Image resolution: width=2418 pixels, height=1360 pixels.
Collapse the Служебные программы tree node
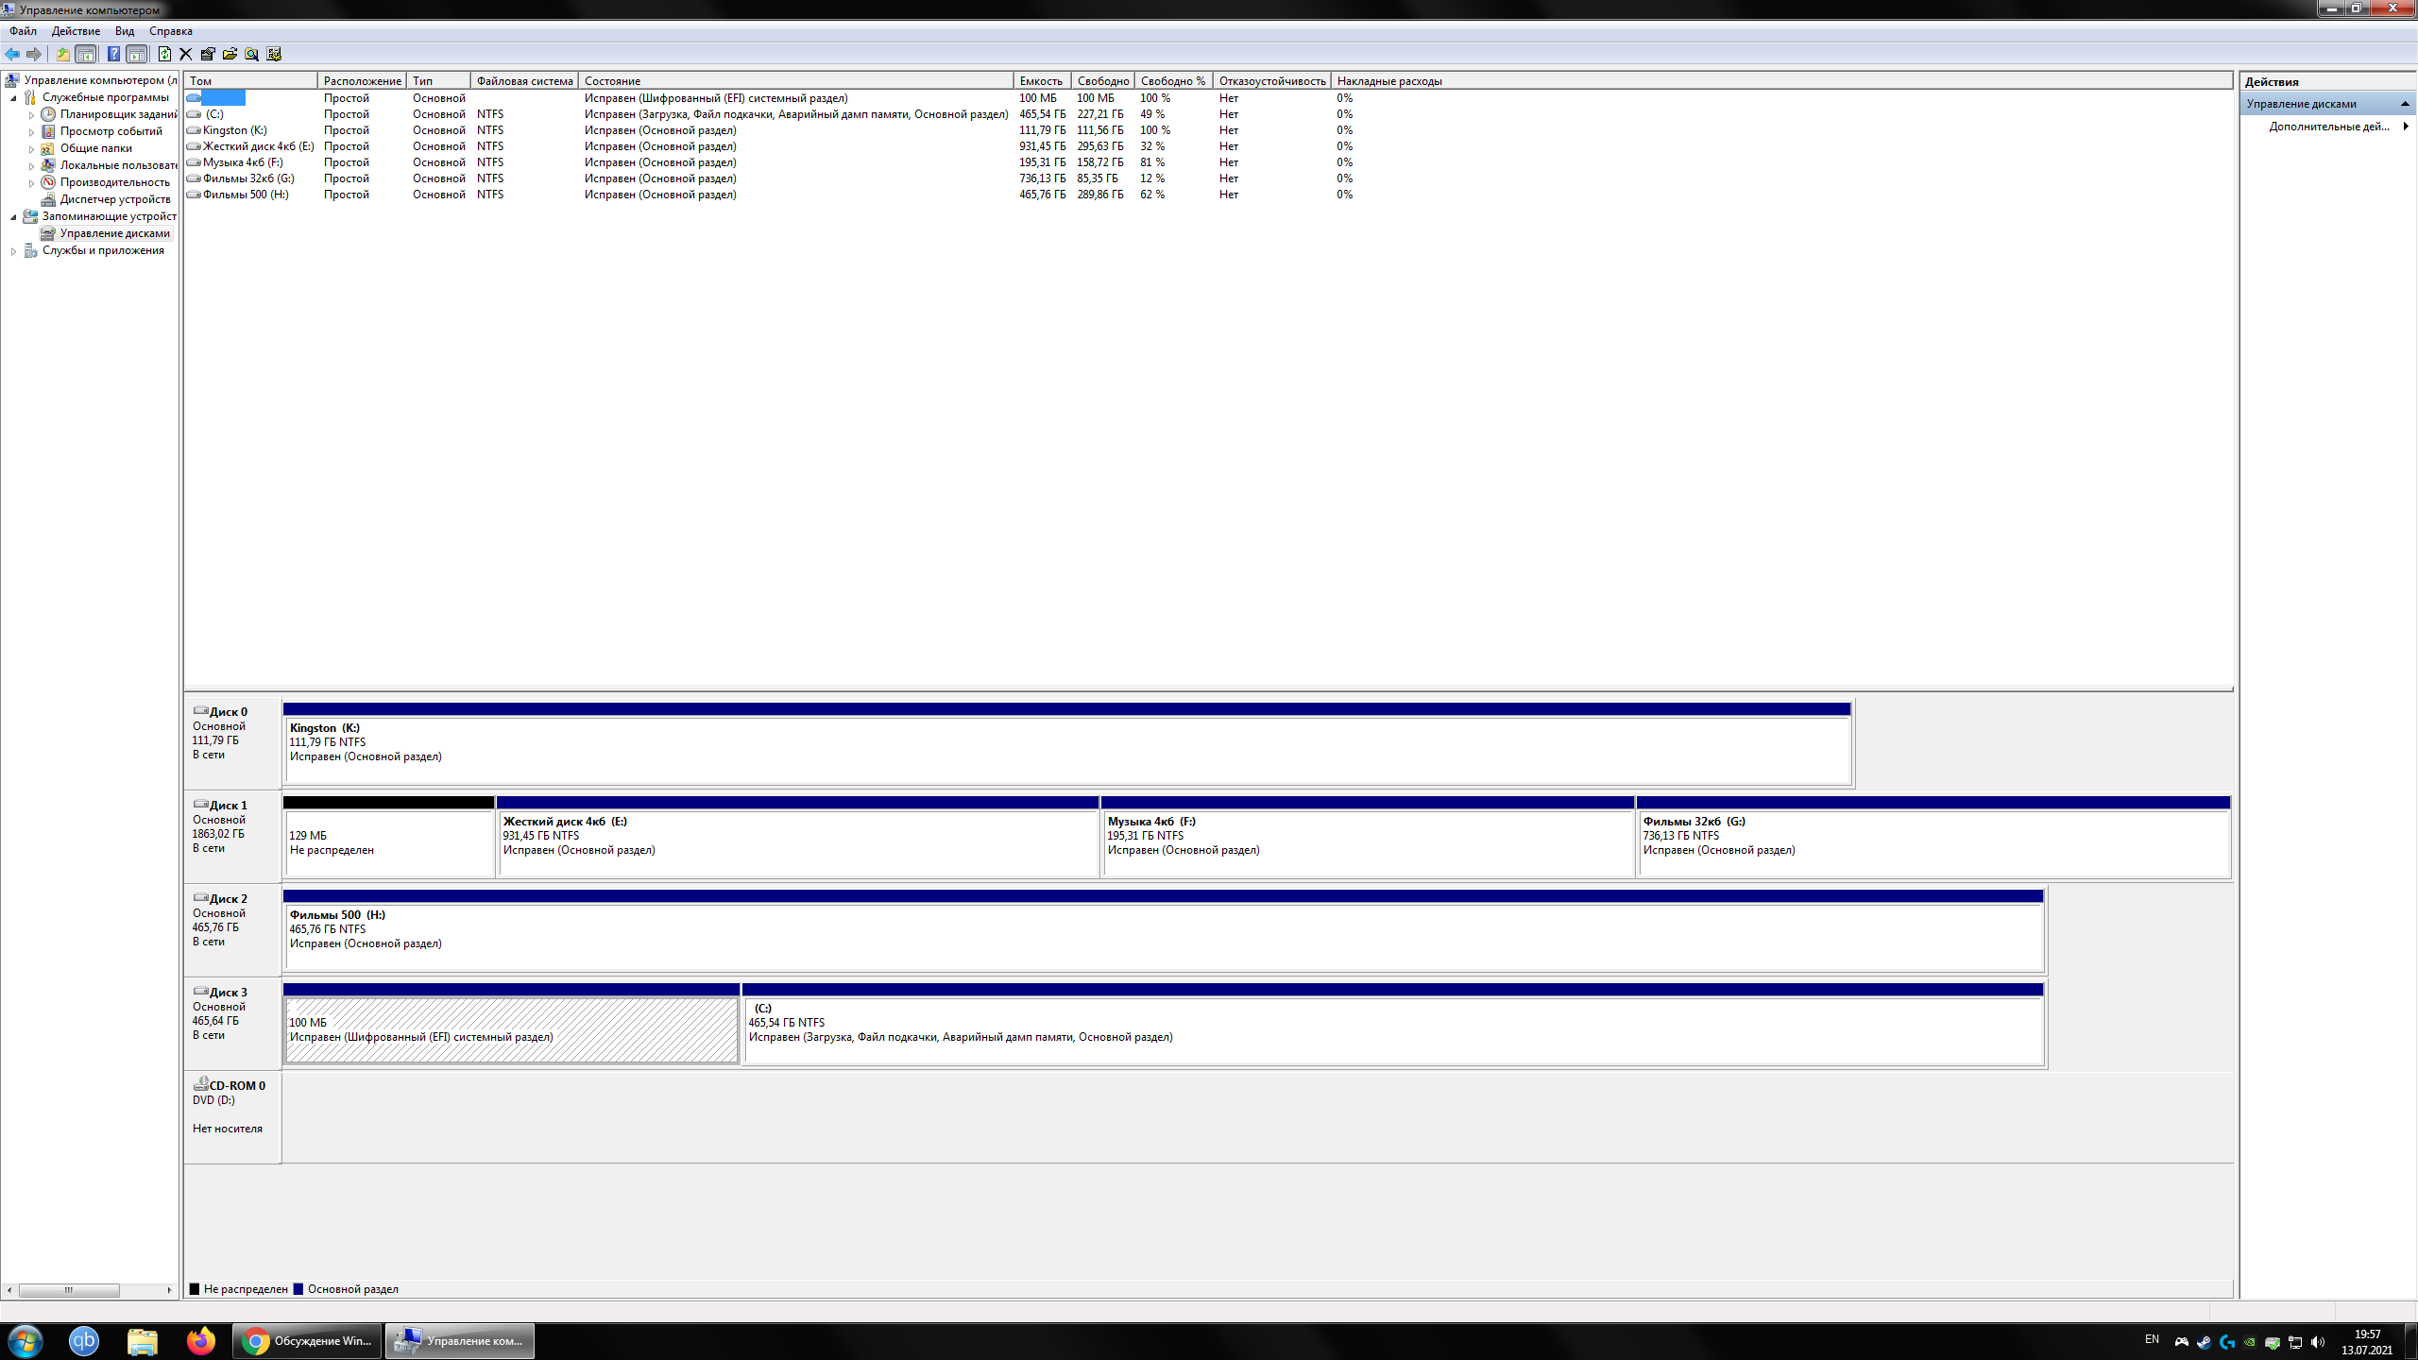pyautogui.click(x=13, y=97)
